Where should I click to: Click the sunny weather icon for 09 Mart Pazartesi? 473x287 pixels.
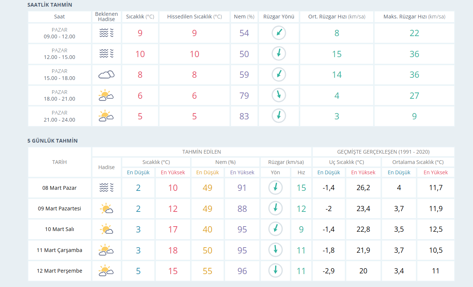pos(106,209)
